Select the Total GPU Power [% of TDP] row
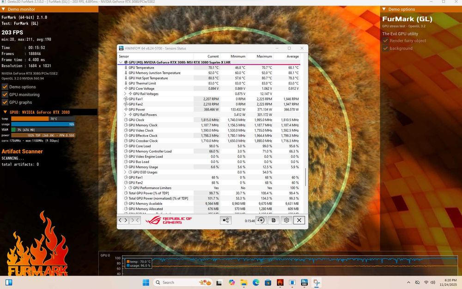Image resolution: width=462 pixels, height=289 pixels. (209, 193)
